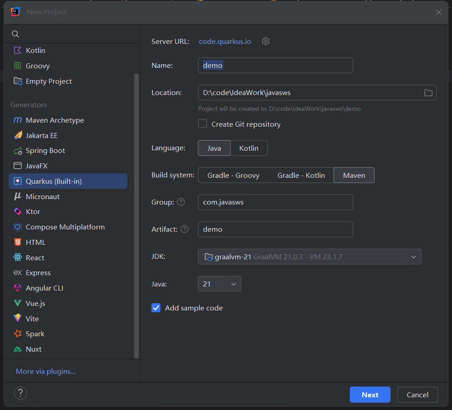This screenshot has height=410, width=452.
Task: Open the Java version 21 dropdown
Action: click(x=219, y=284)
